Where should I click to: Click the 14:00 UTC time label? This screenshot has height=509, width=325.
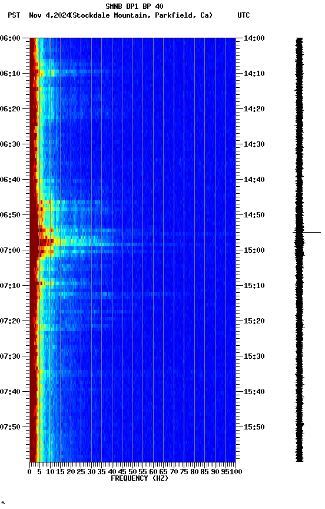[254, 38]
